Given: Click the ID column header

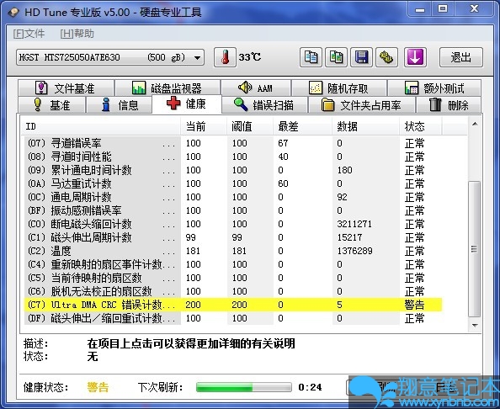Looking at the screenshot, I should click(100, 126).
